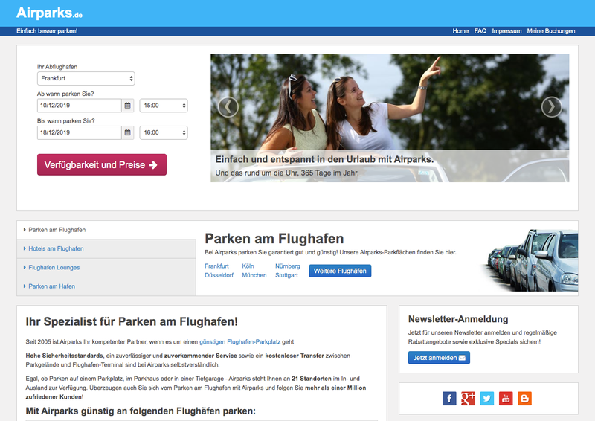This screenshot has width=595, height=421.
Task: Open the München airport link
Action: 254,275
